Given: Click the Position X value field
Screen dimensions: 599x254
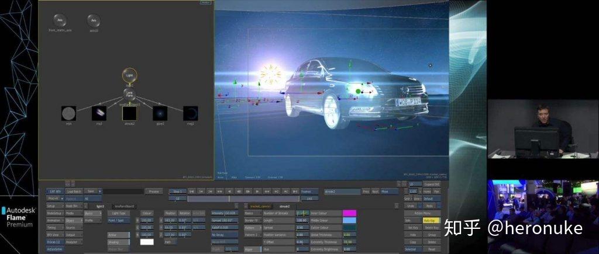Looking at the screenshot, I should point(170,221).
